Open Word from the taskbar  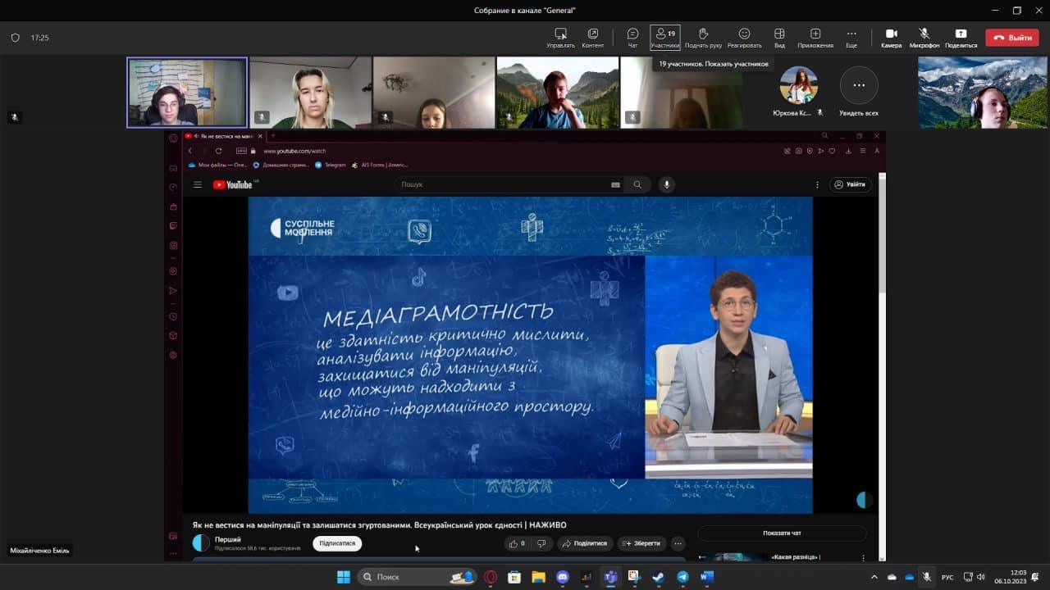[706, 577]
